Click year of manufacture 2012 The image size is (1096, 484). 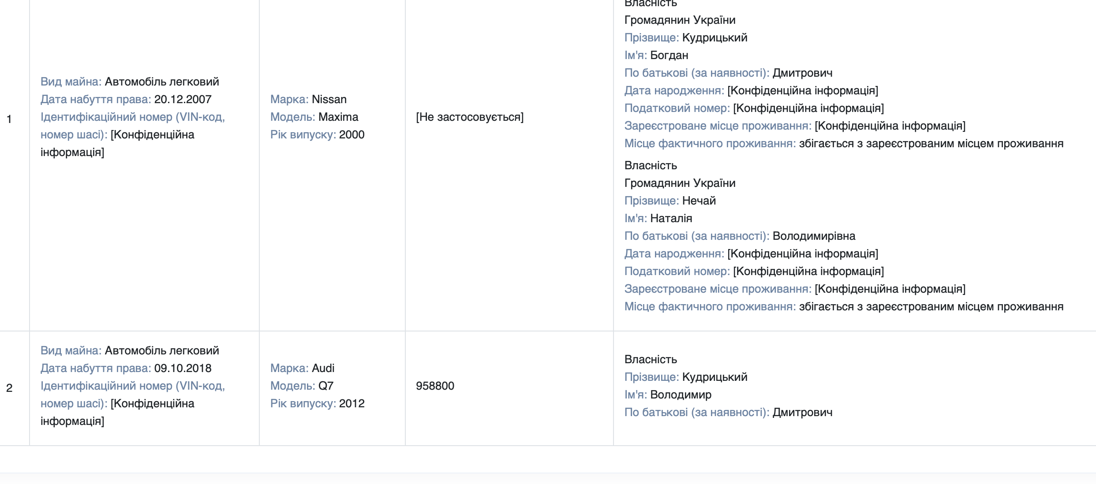tap(352, 403)
